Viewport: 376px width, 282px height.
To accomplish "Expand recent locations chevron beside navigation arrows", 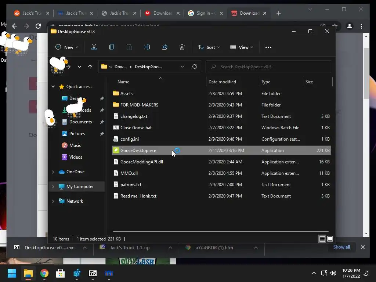I will 79,67.
